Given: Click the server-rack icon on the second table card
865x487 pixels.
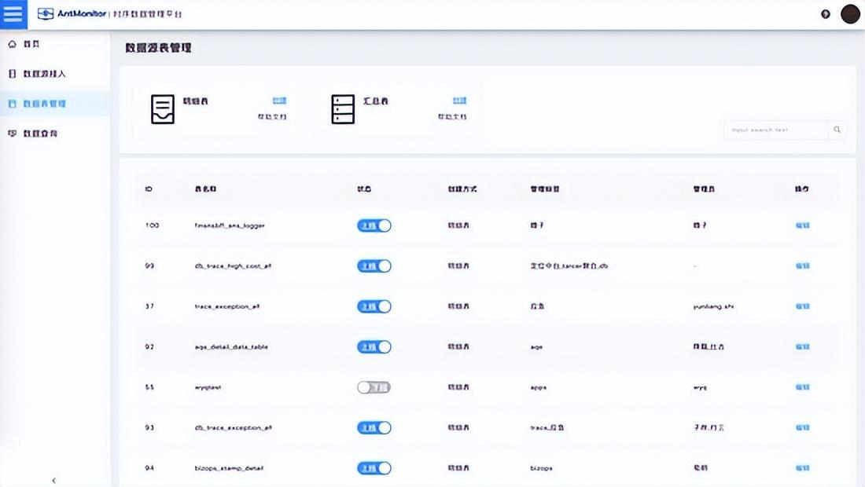Looking at the screenshot, I should [343, 109].
